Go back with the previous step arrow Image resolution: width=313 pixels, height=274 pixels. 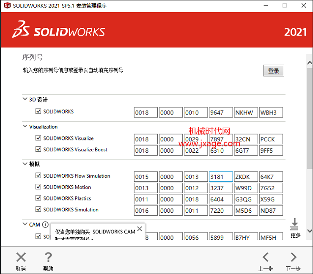tap(266, 257)
